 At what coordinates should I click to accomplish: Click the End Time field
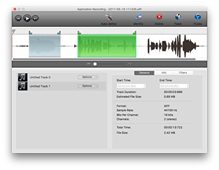tap(173, 86)
